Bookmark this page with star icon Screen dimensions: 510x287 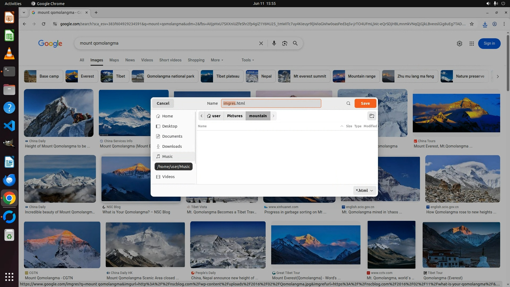tap(471, 24)
